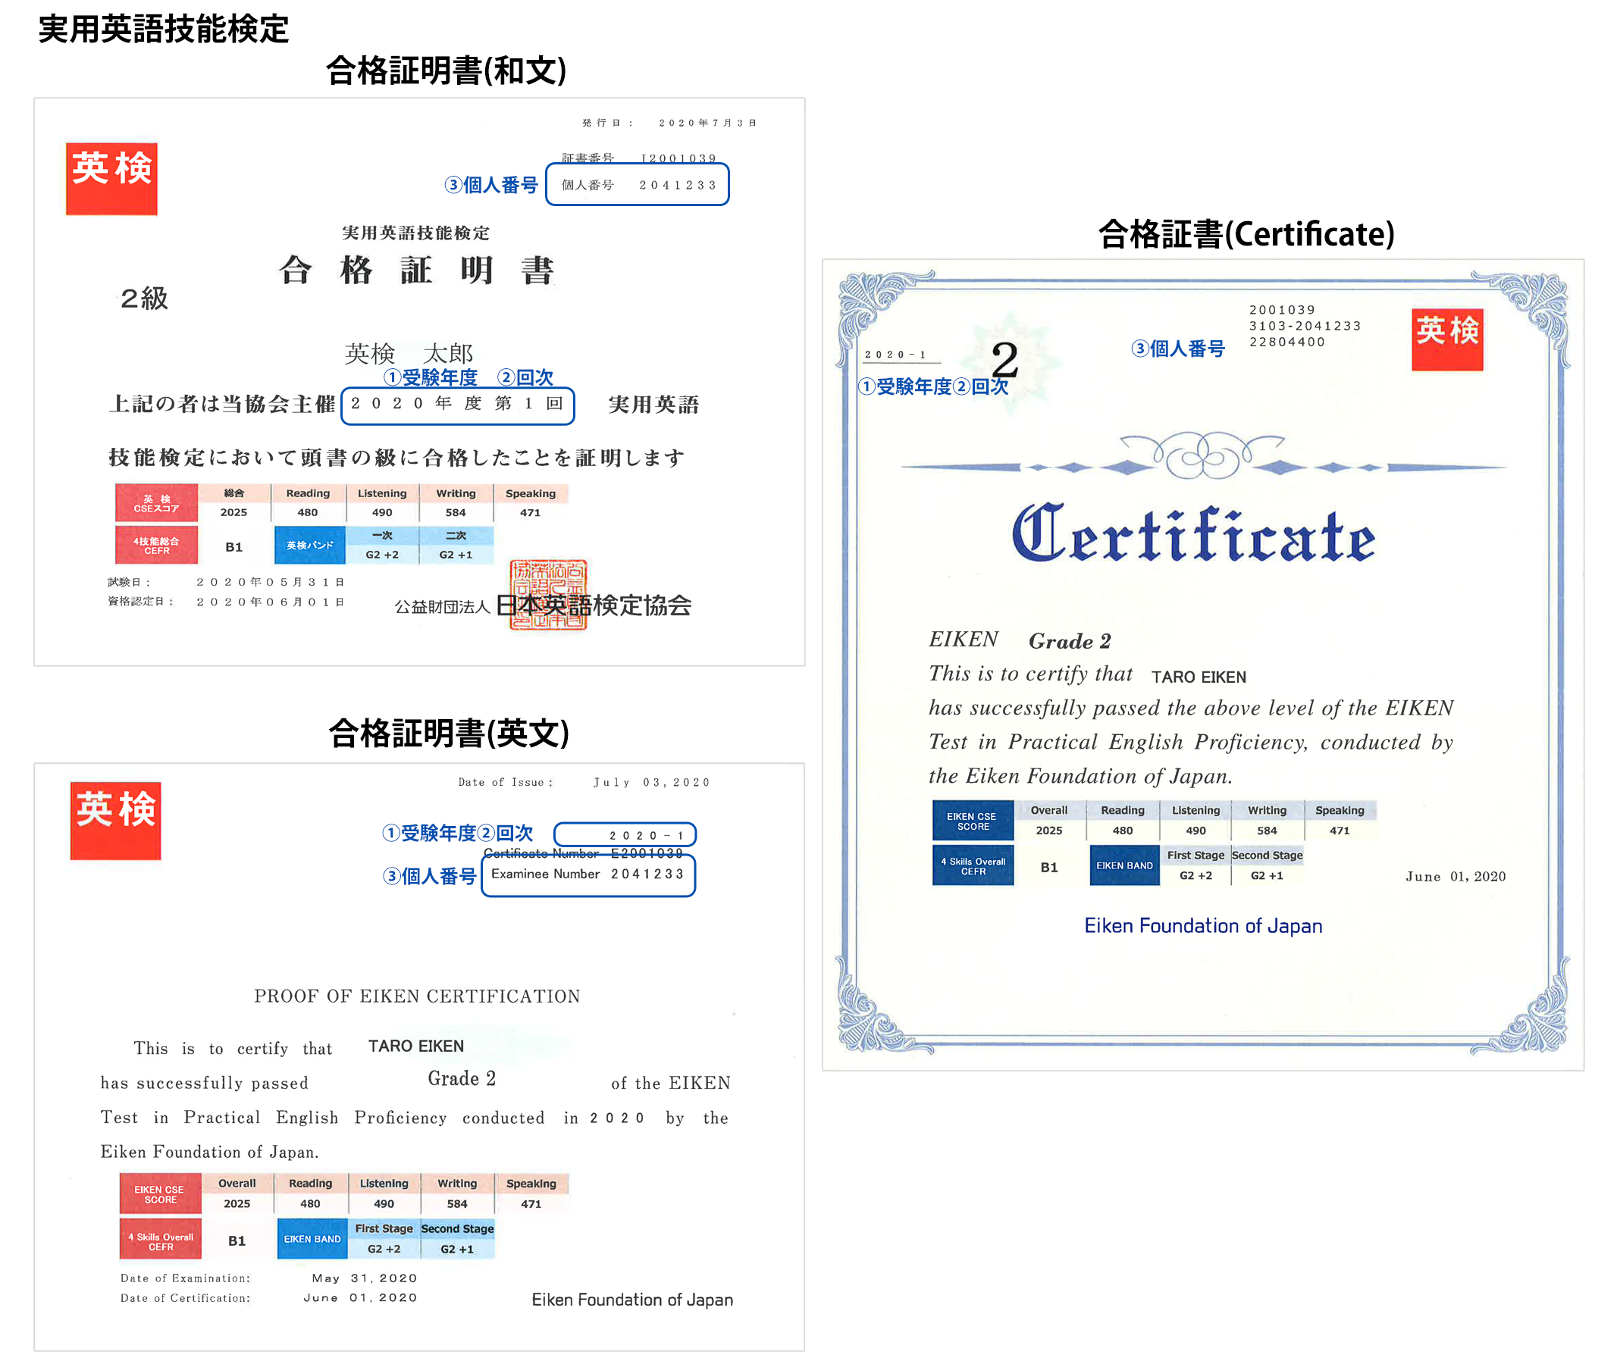Click the grade label 2級
Viewport: 1617px width, 1364px height.
pyautogui.click(x=144, y=299)
